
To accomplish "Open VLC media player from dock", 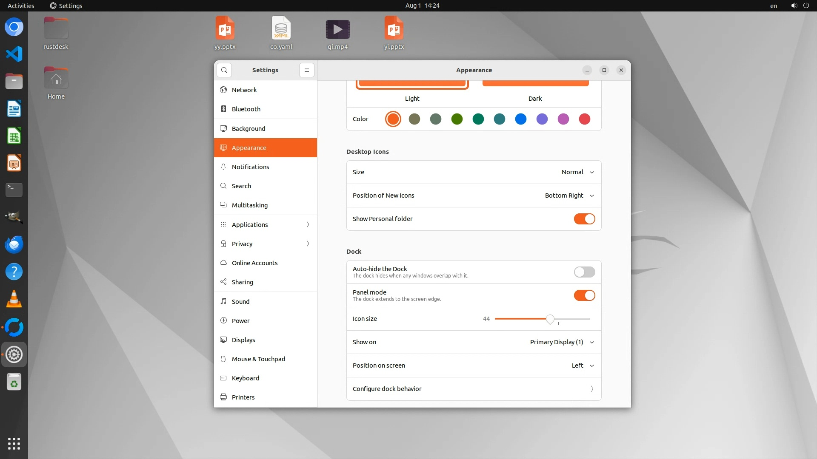I will [x=14, y=299].
